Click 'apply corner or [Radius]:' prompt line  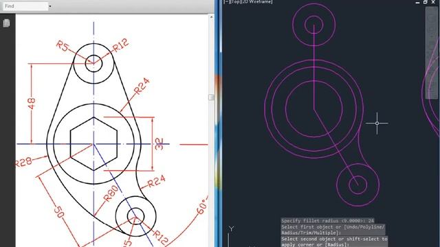(x=316, y=244)
